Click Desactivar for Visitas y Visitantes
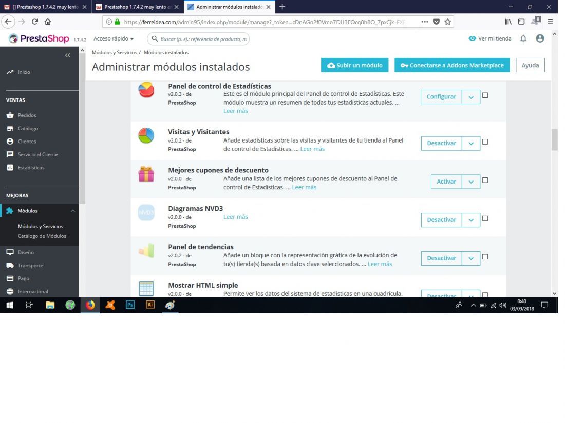This screenshot has height=423, width=565. [441, 144]
